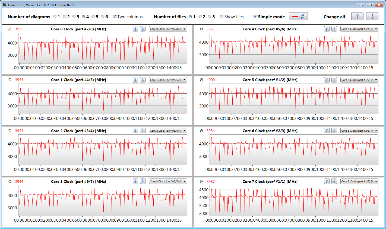Click the Core 0 average value 3915

coord(19,29)
